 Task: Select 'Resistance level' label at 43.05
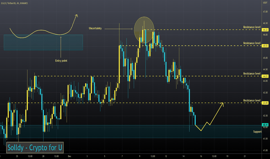click(x=252, y=100)
